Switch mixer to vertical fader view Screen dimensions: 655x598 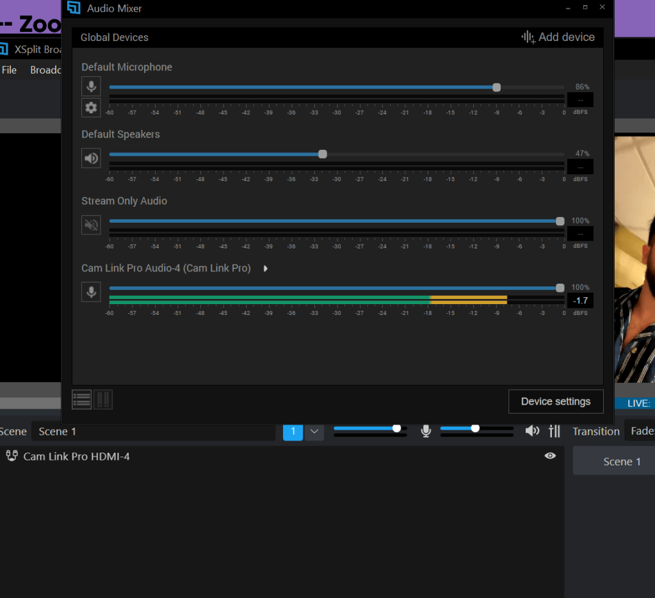[x=103, y=400]
